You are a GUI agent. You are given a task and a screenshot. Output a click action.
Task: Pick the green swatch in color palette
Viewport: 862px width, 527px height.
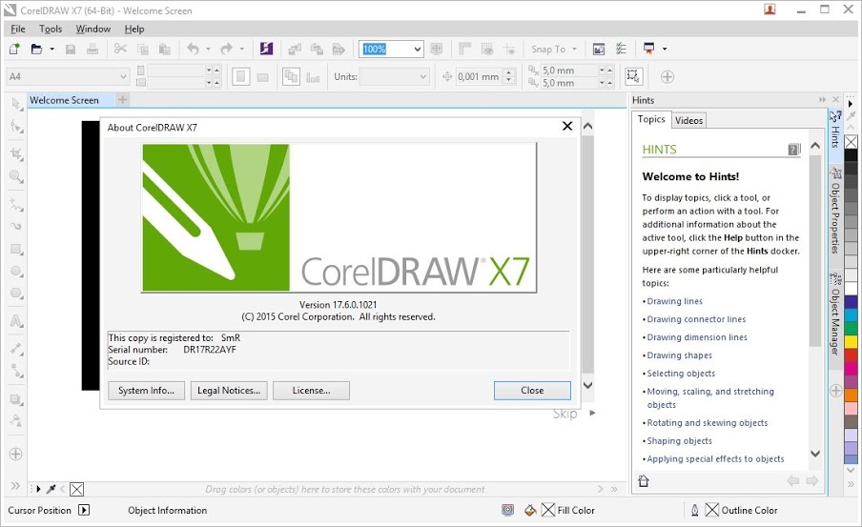click(851, 329)
